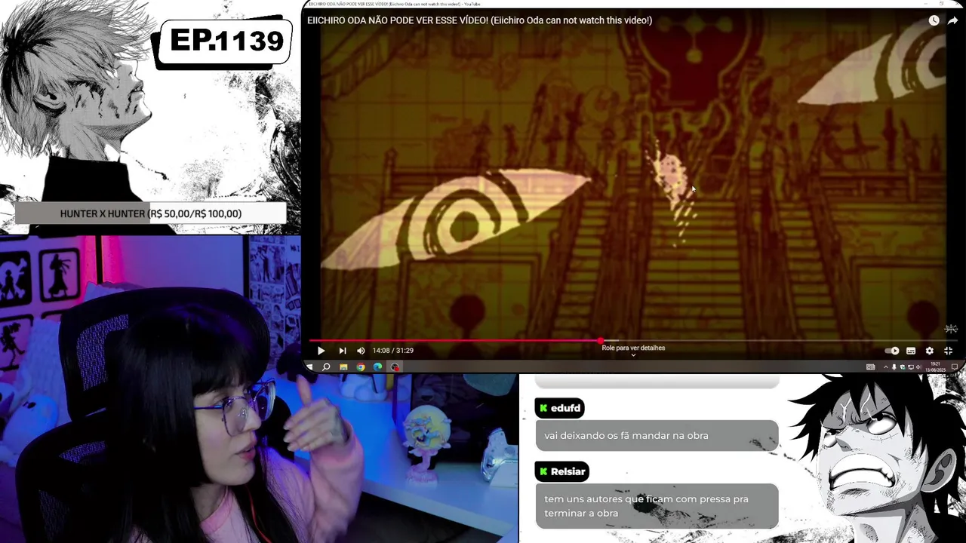The image size is (966, 543).
Task: Open Windows taskbar search
Action: [x=326, y=367]
